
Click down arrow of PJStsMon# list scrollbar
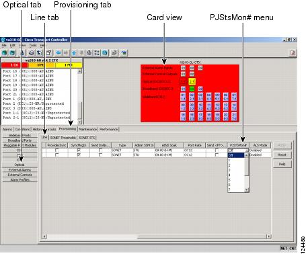pyautogui.click(x=246, y=190)
